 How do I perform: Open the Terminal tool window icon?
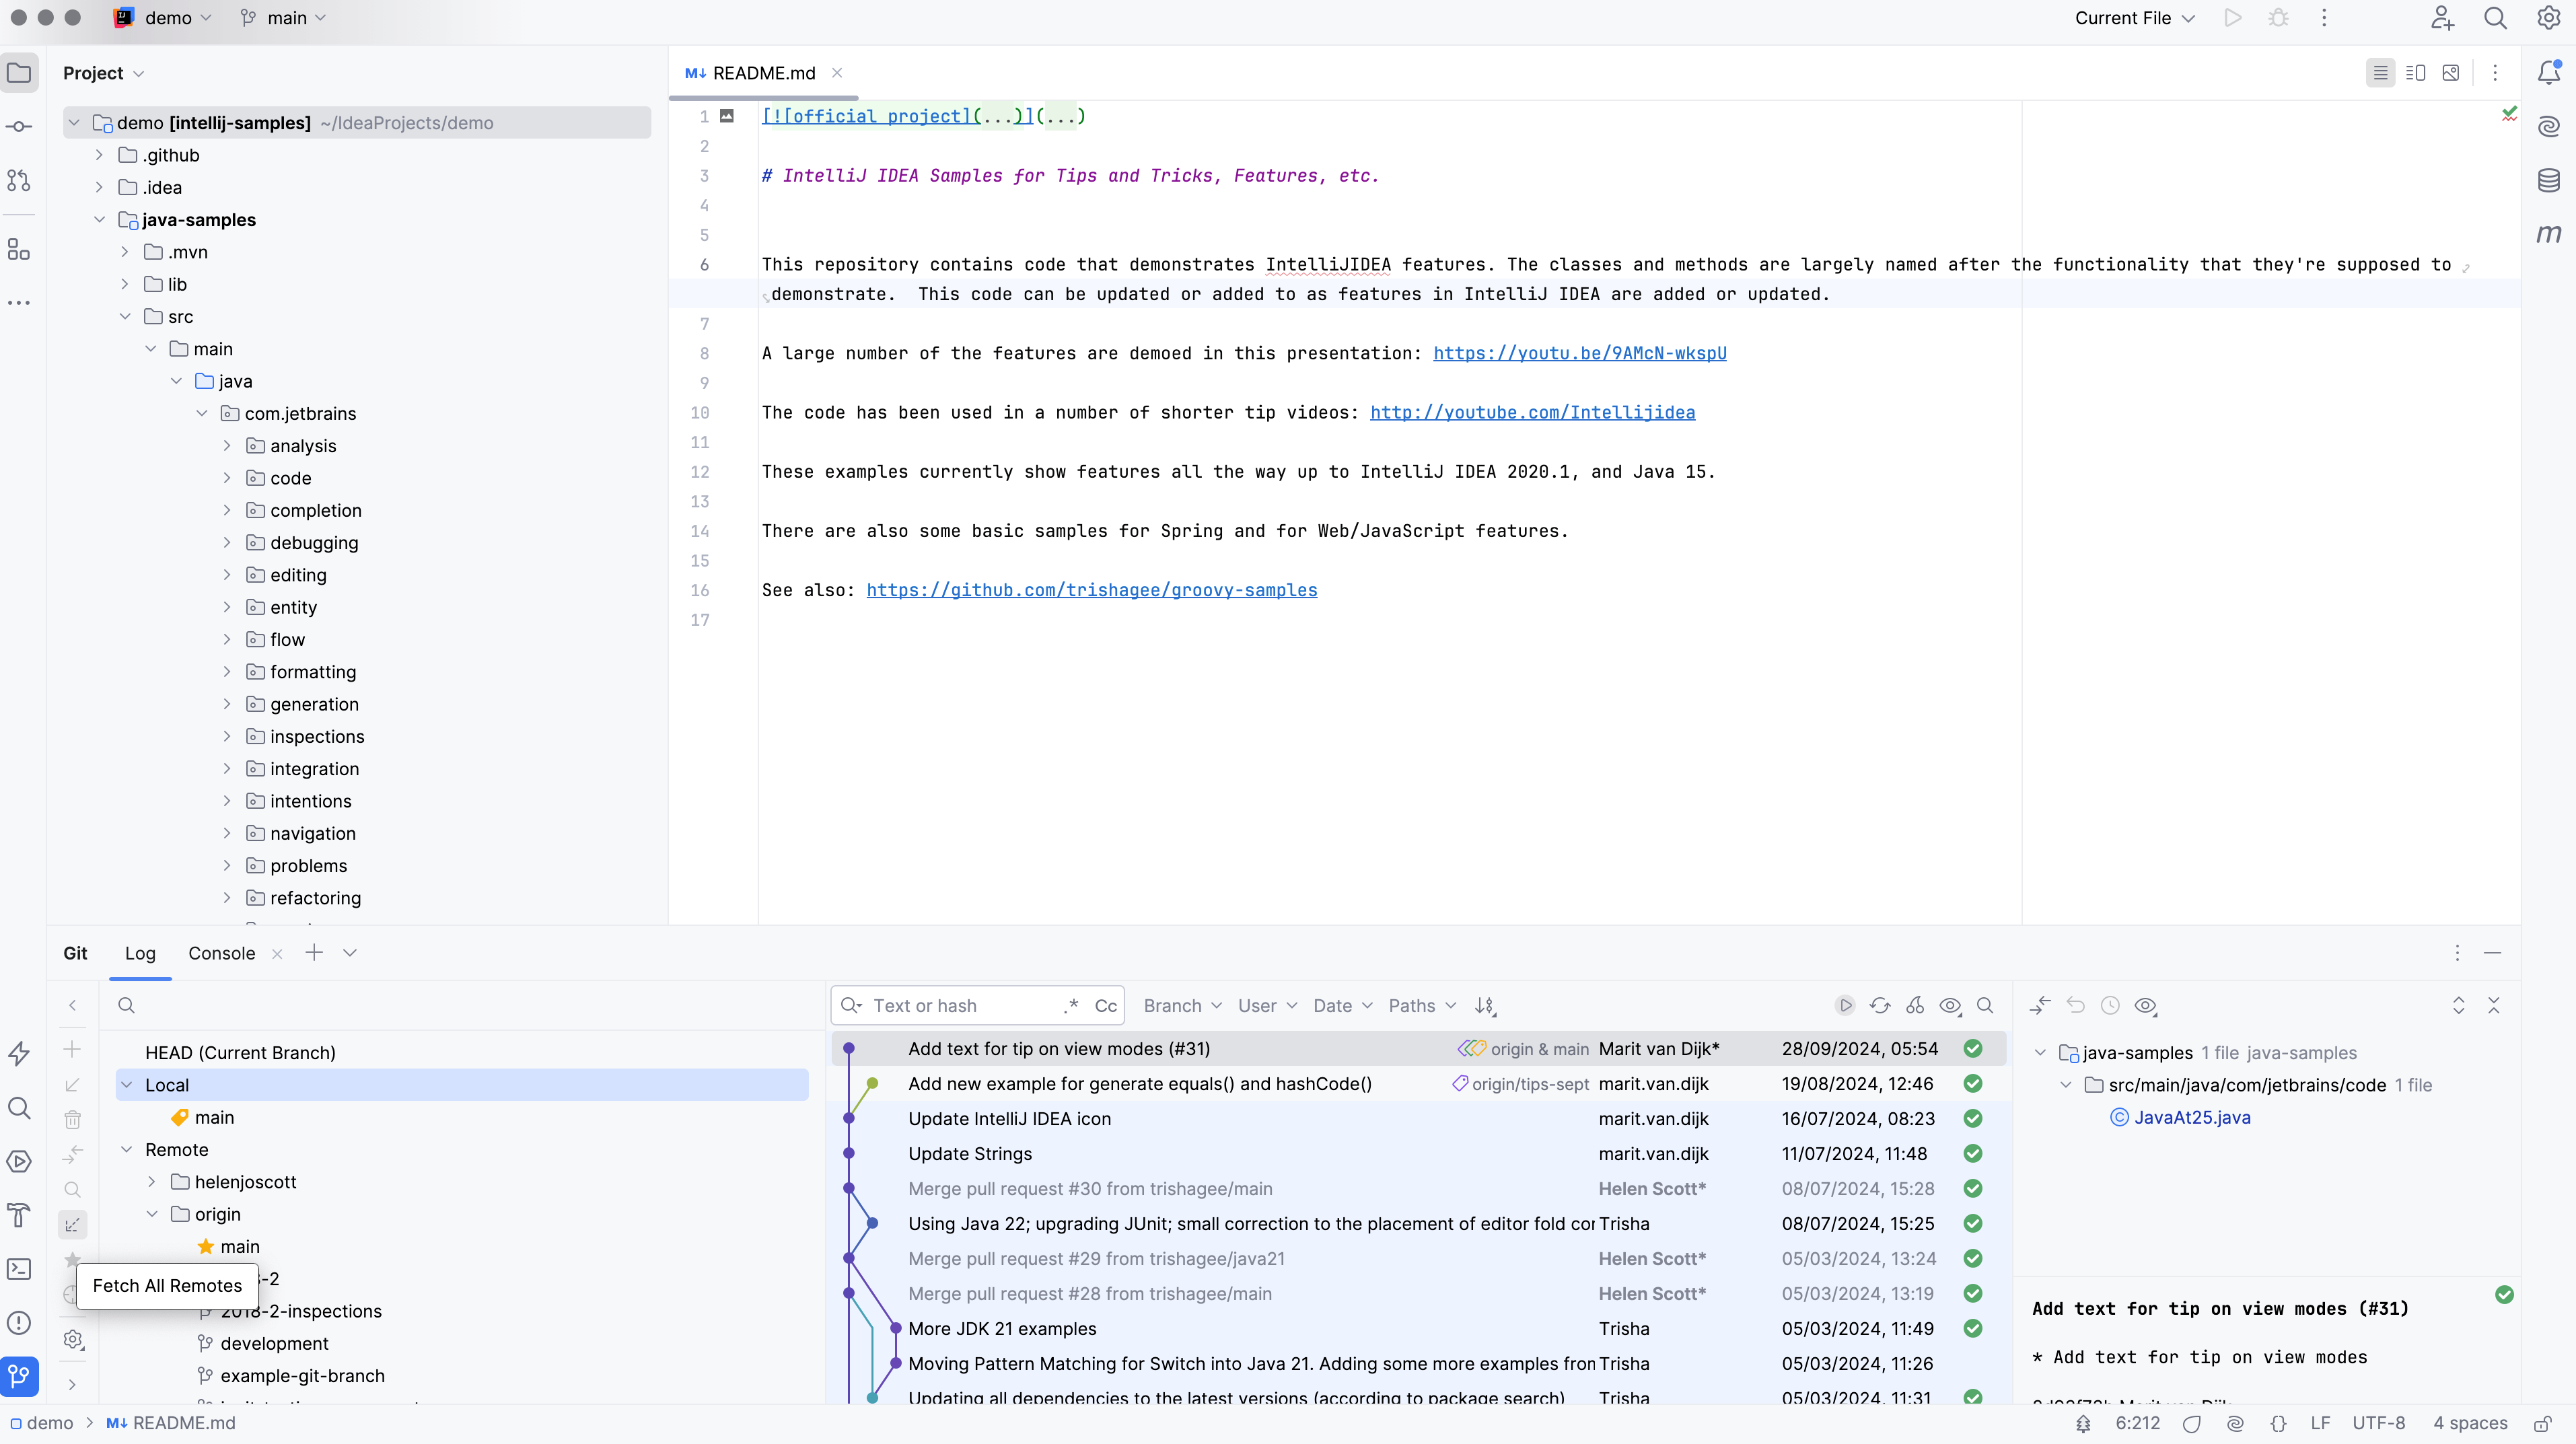point(19,1269)
